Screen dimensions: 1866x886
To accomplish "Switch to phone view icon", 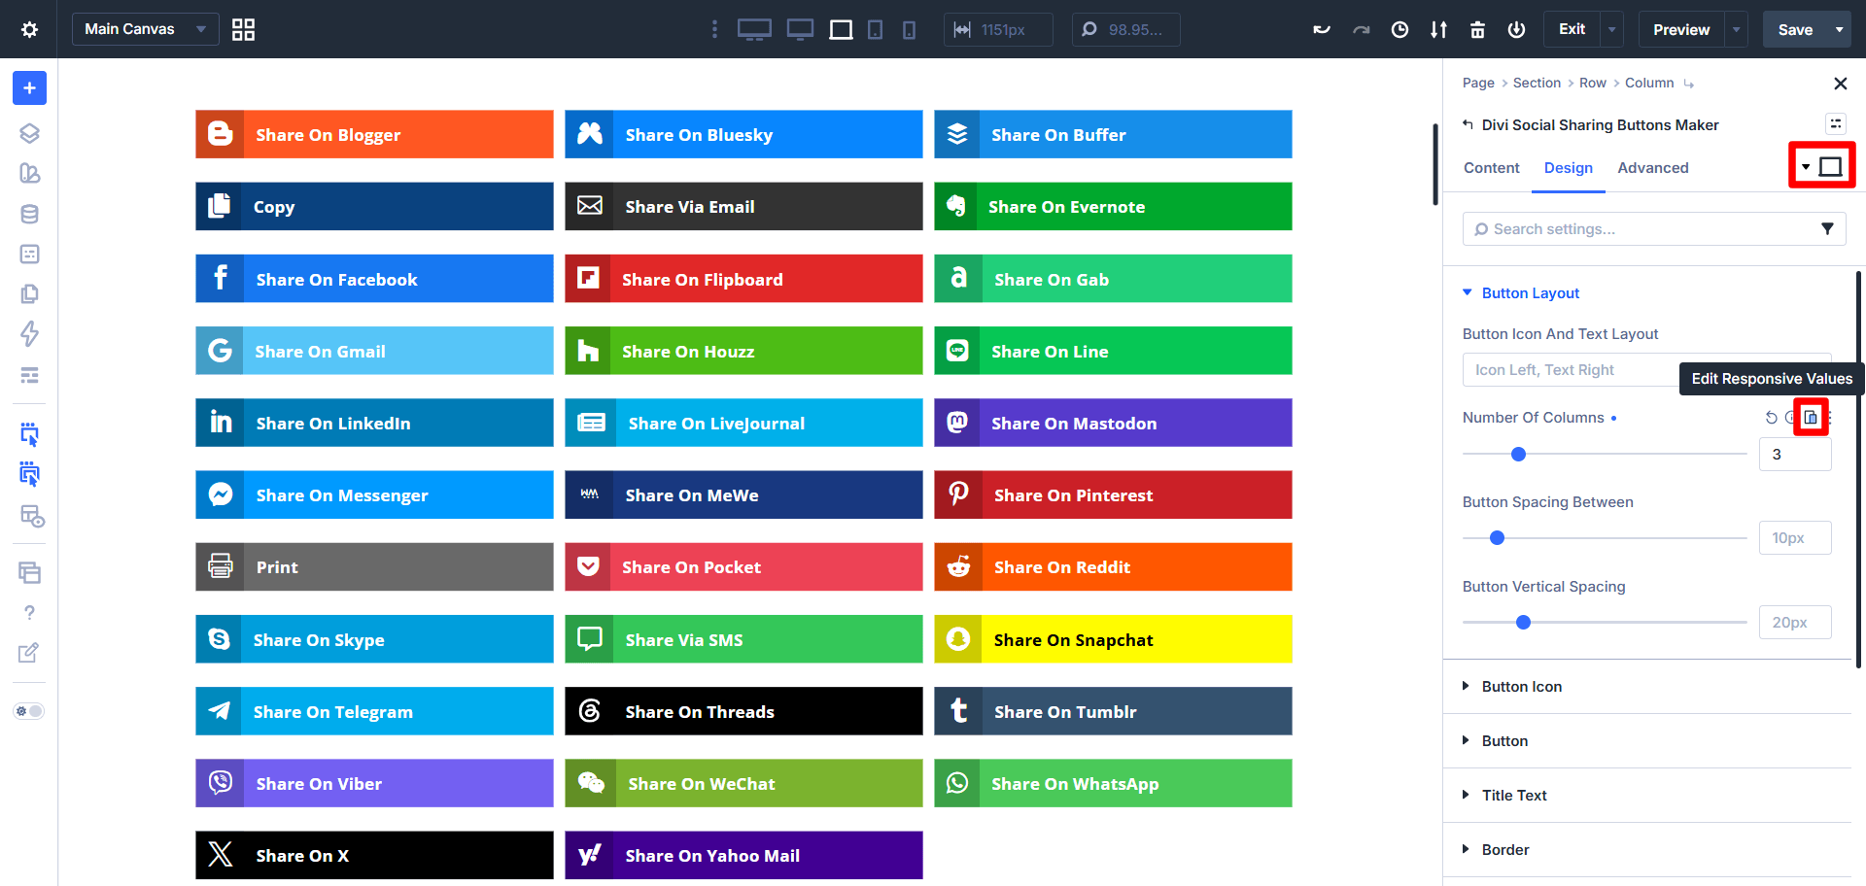I will coord(909,29).
